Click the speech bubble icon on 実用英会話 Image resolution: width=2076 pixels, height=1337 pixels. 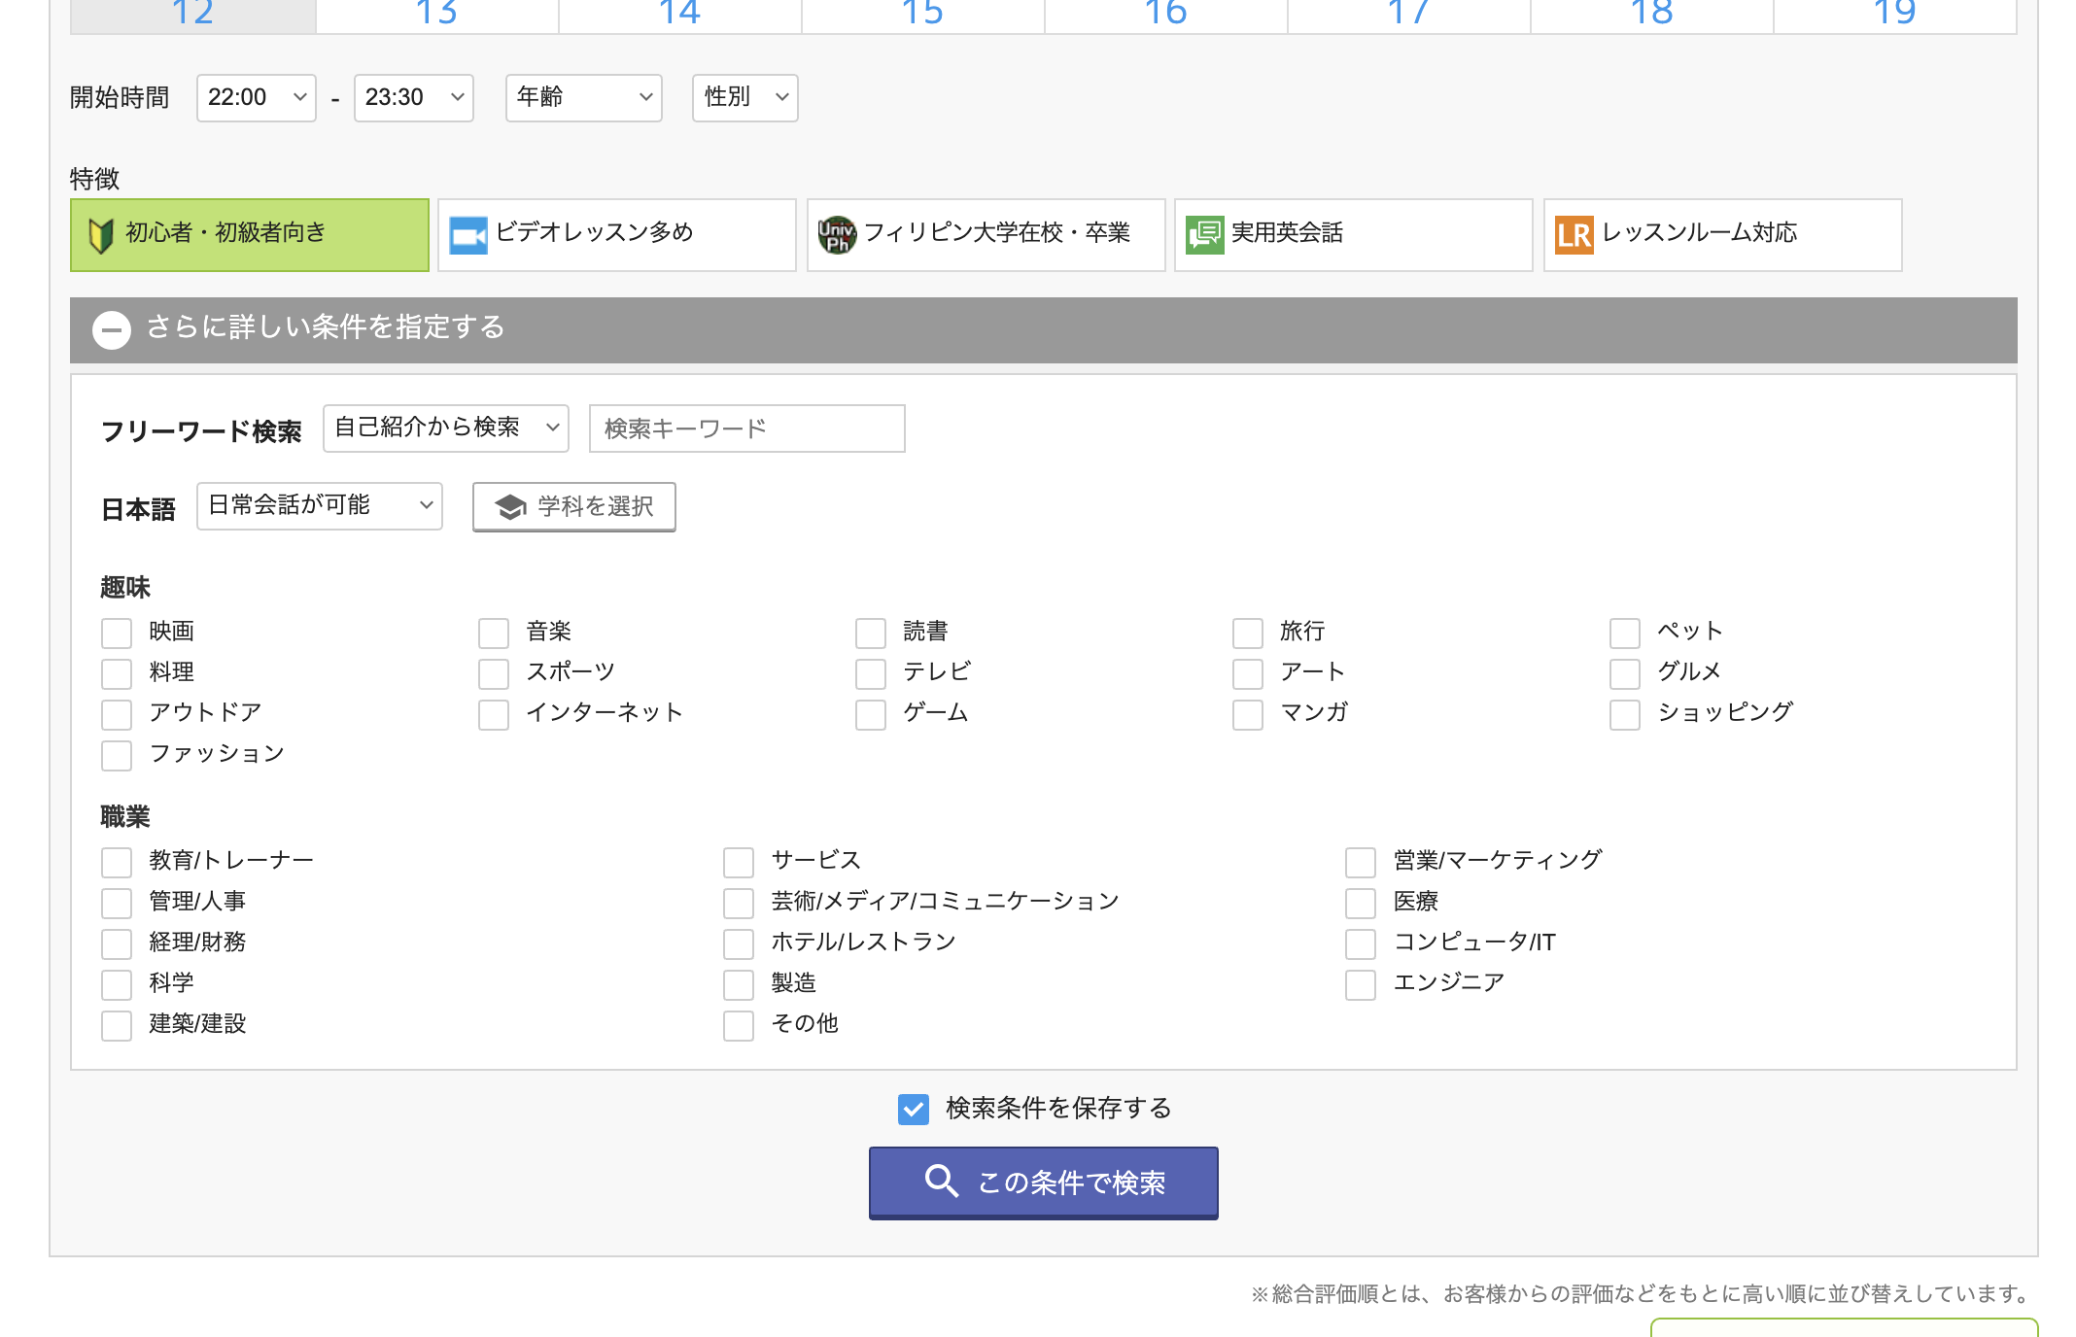tap(1203, 233)
